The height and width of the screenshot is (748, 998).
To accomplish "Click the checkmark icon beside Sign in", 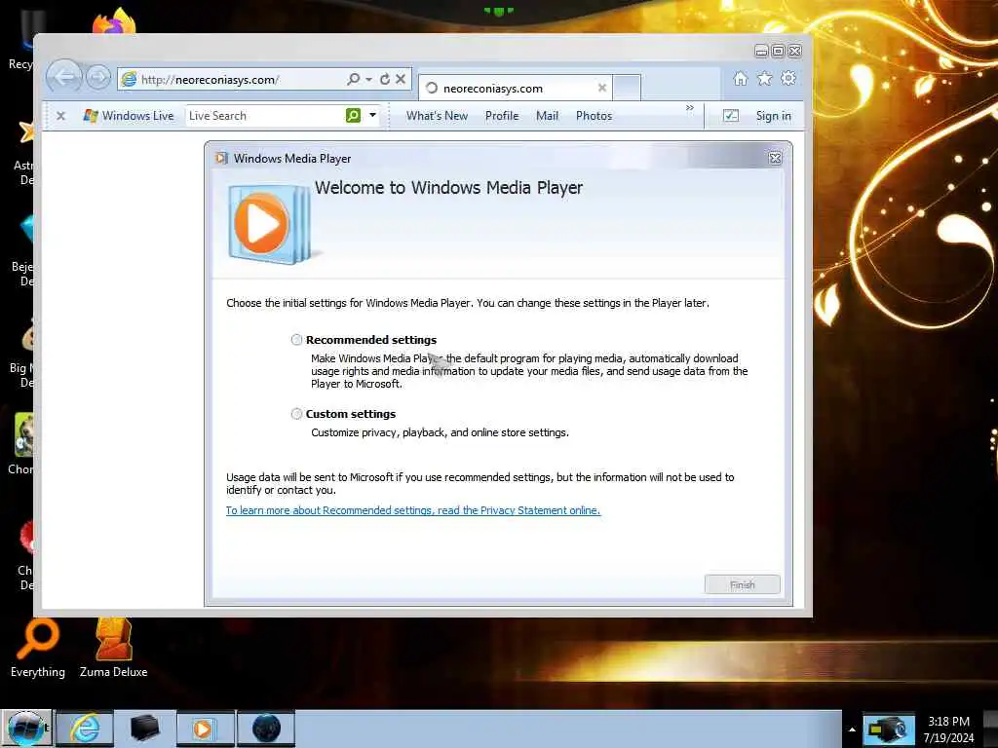I will tap(731, 116).
